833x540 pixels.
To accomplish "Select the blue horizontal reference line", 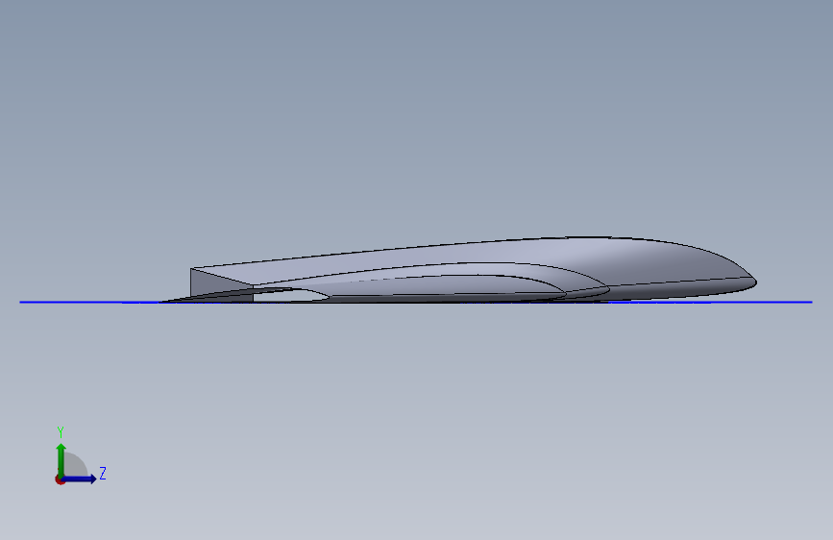I will point(416,303).
